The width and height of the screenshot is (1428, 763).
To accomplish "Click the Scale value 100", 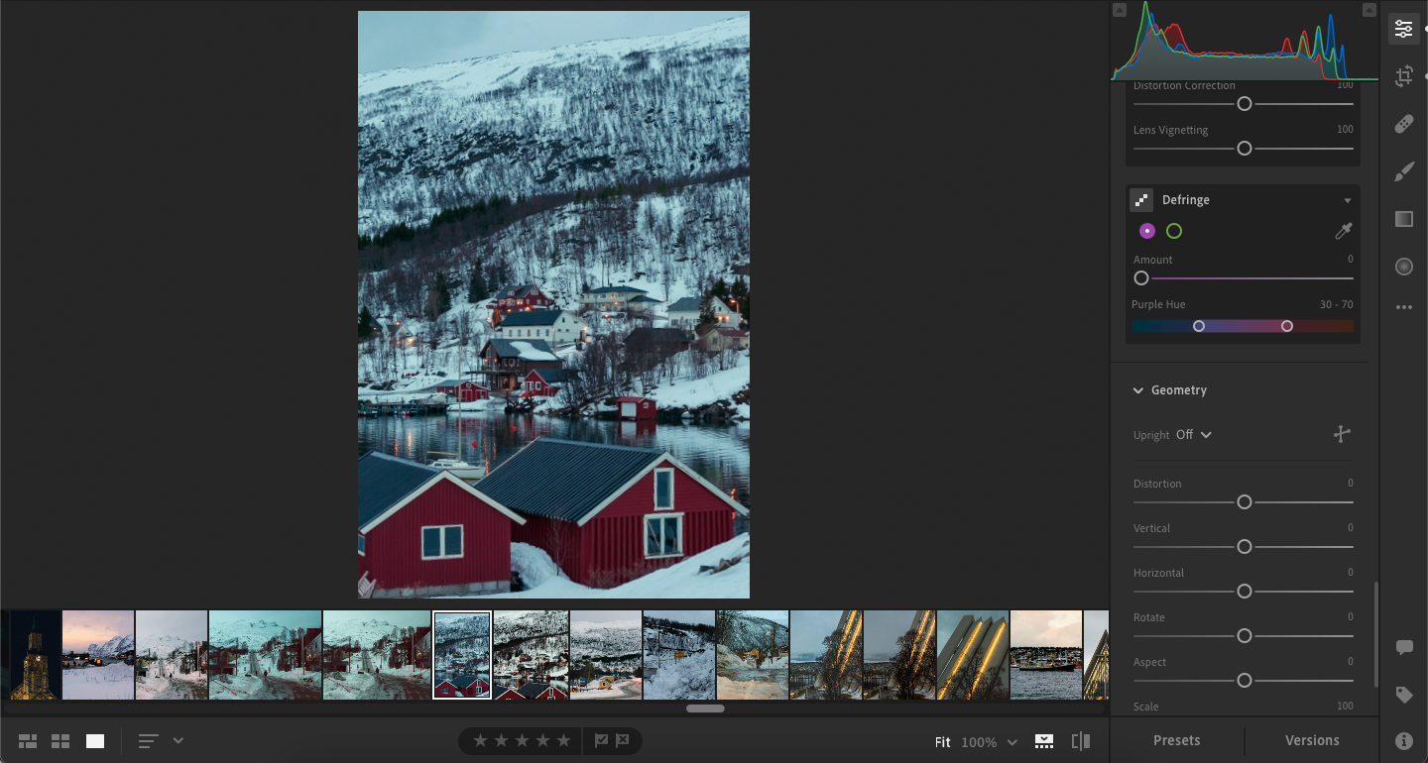I will (1345, 707).
